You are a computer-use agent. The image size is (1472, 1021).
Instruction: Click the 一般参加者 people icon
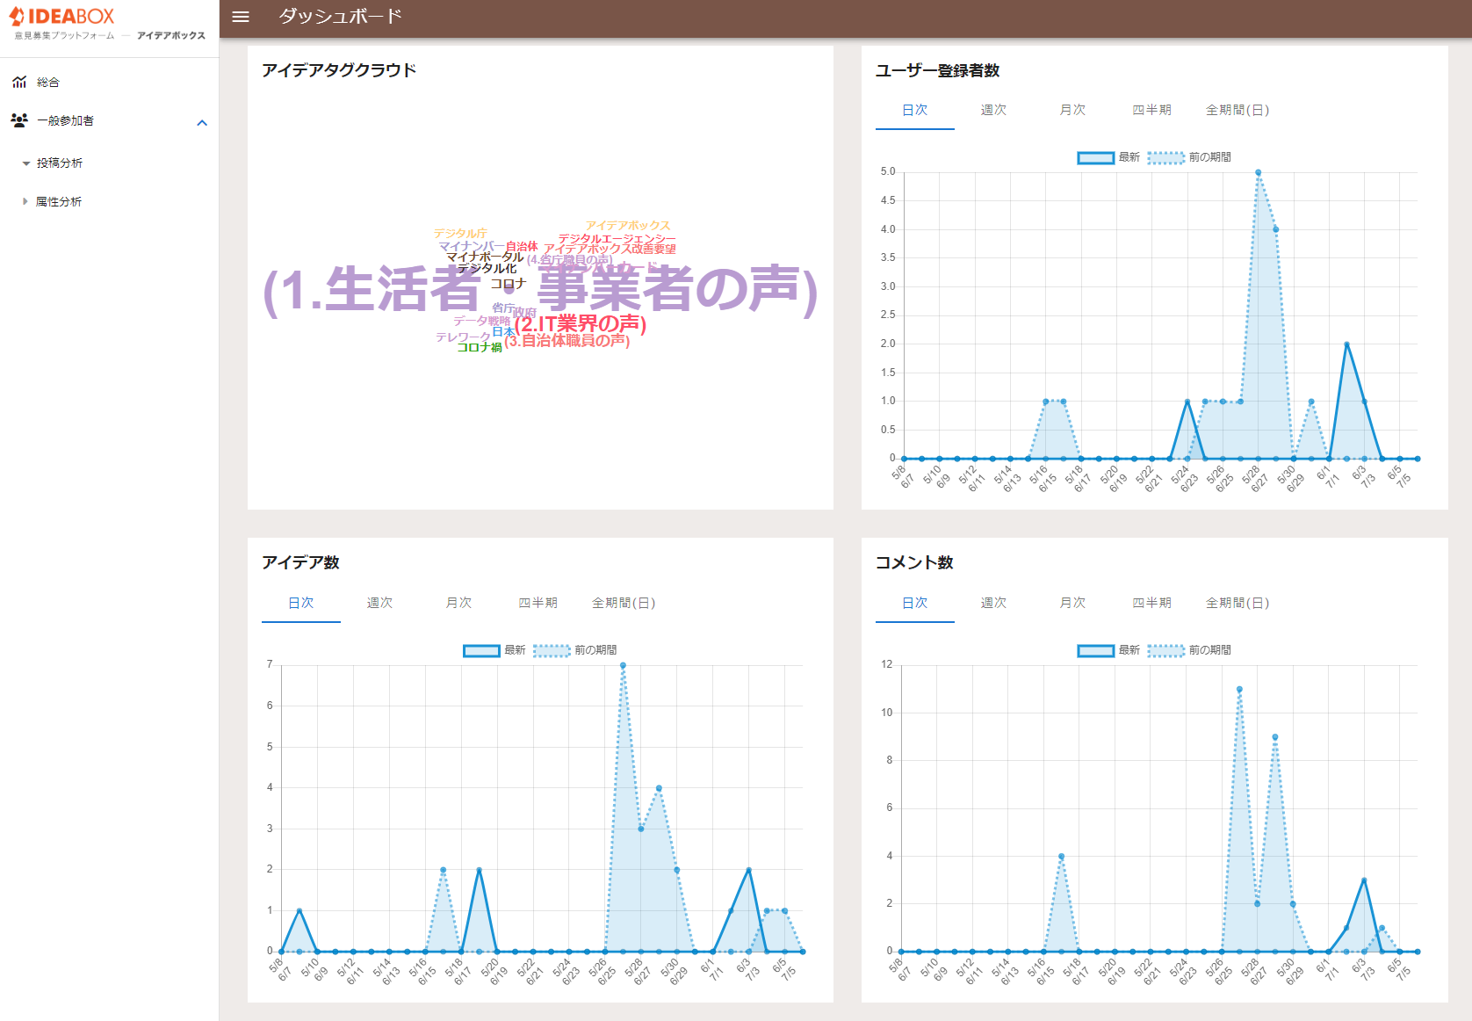(19, 120)
